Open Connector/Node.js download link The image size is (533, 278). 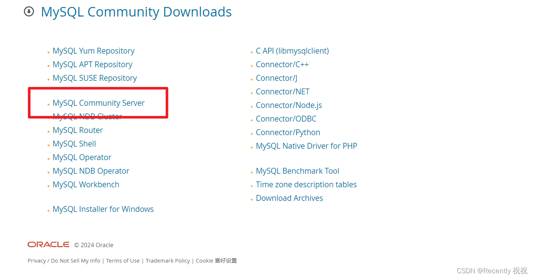tap(289, 105)
